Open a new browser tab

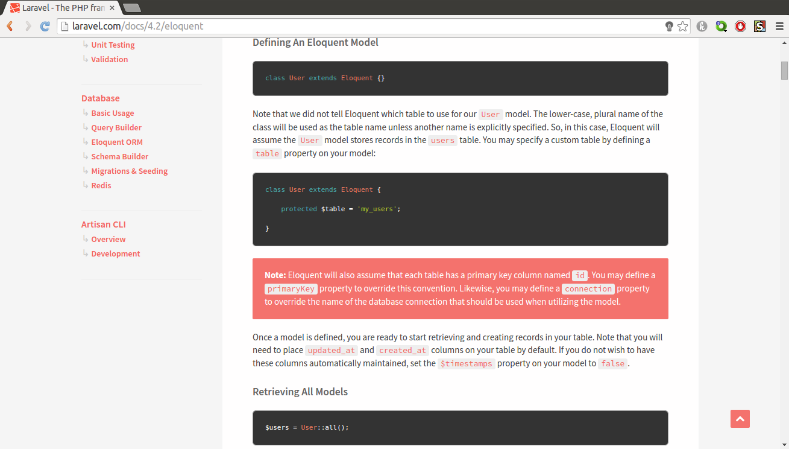(x=134, y=8)
